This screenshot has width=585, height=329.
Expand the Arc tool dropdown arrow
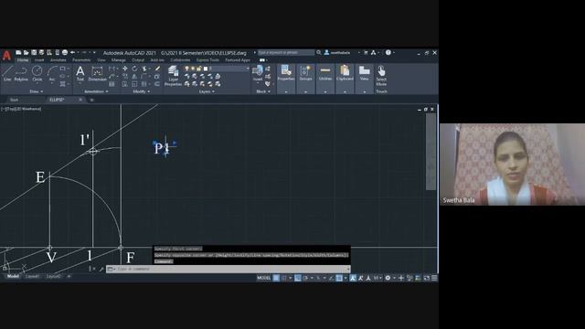[52, 83]
